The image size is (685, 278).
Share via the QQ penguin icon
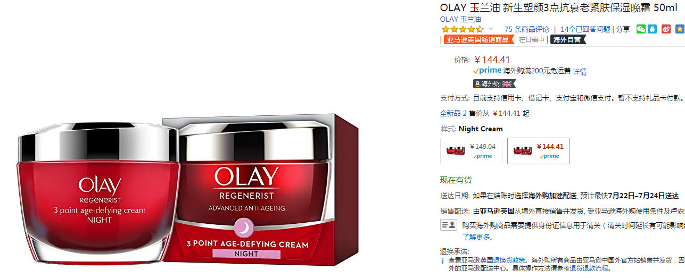coord(653,29)
